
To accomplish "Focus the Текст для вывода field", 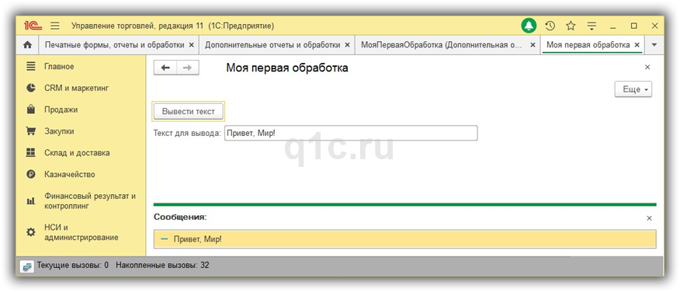I will pyautogui.click(x=351, y=134).
